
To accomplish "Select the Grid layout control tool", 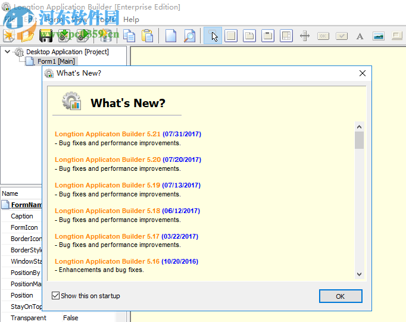I will [286, 36].
